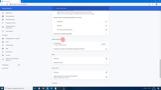This screenshot has height=90, width=161.
Task: Open Task View on the taskbar
Action: pyautogui.click(x=35, y=88)
